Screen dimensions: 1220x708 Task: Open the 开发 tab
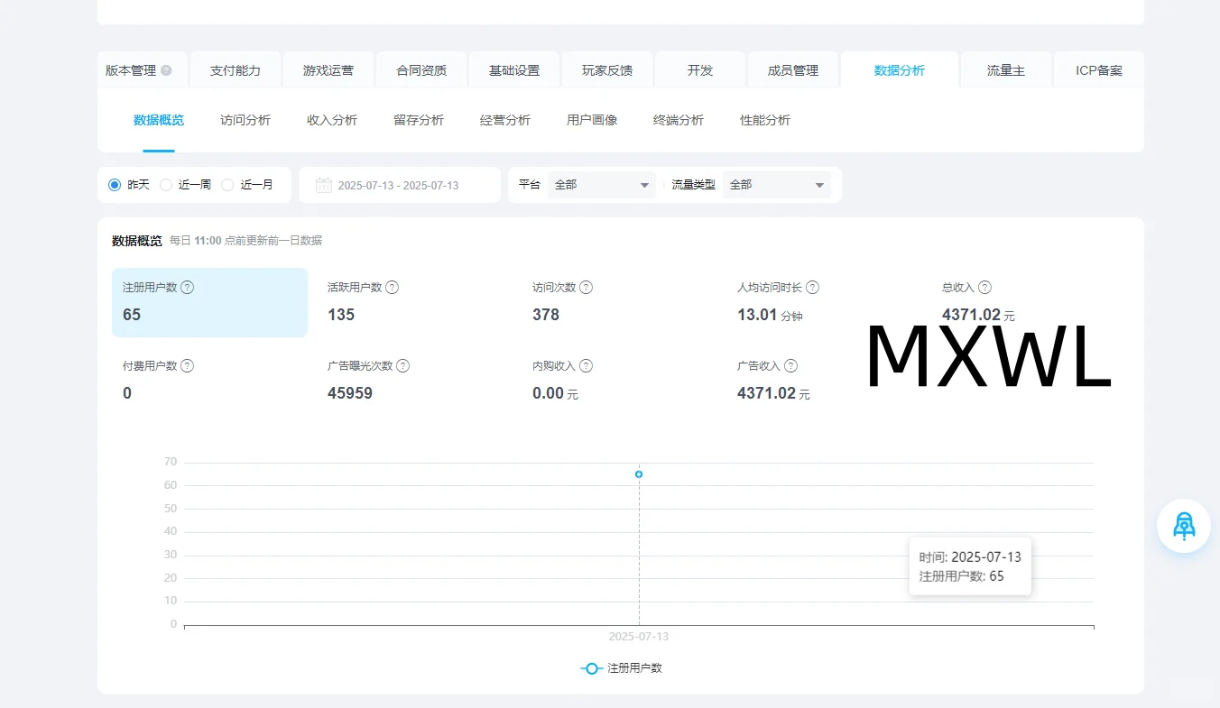700,70
